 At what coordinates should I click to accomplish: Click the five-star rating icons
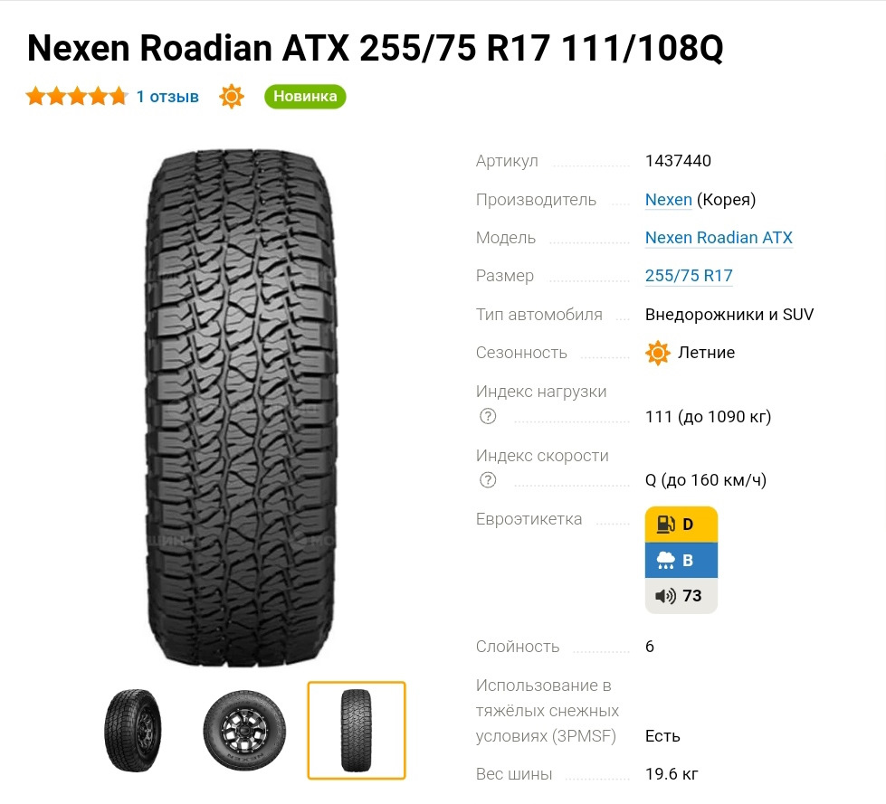[x=77, y=97]
